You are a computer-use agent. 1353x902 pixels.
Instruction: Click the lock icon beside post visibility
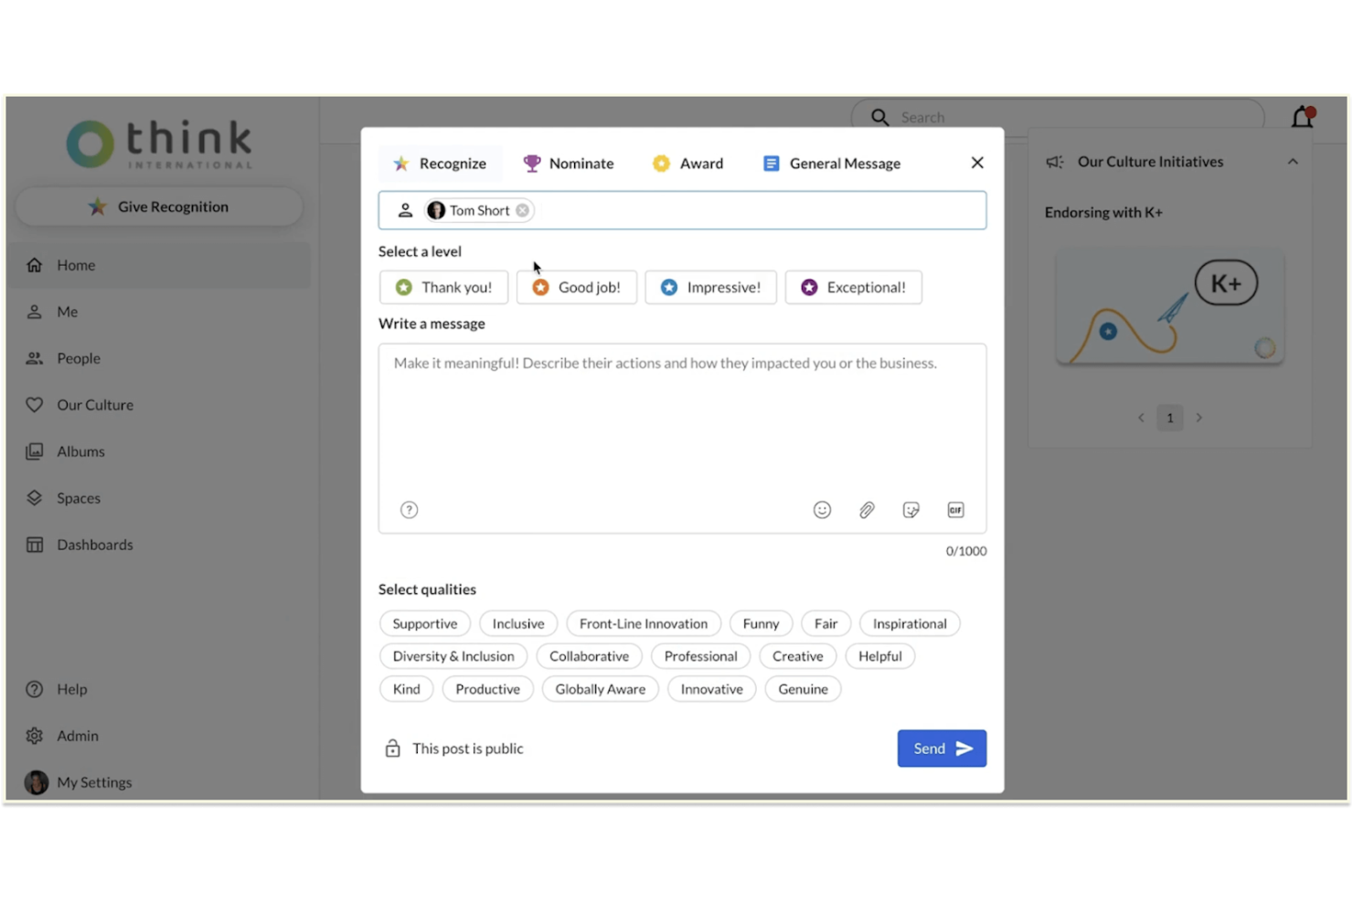[392, 748]
